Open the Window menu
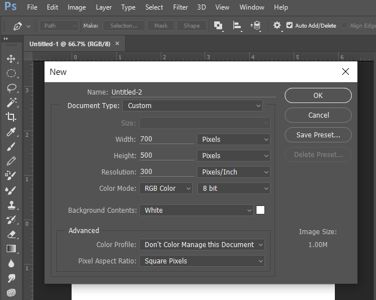Viewport: 376px width, 300px height. pyautogui.click(x=252, y=7)
